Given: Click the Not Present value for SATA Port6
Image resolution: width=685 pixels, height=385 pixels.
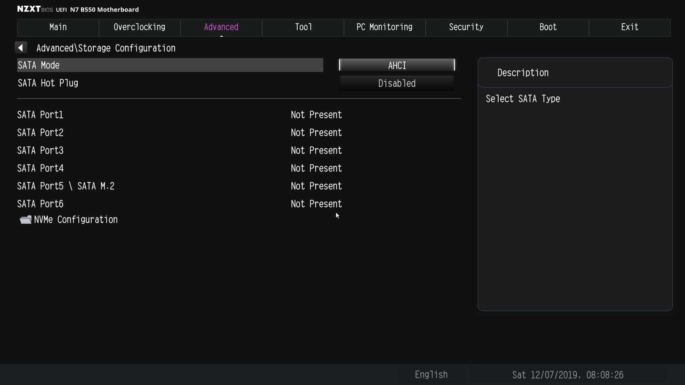Looking at the screenshot, I should point(316,204).
